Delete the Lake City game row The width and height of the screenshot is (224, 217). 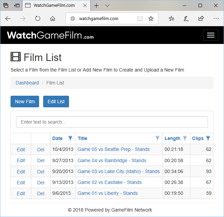coord(41,172)
